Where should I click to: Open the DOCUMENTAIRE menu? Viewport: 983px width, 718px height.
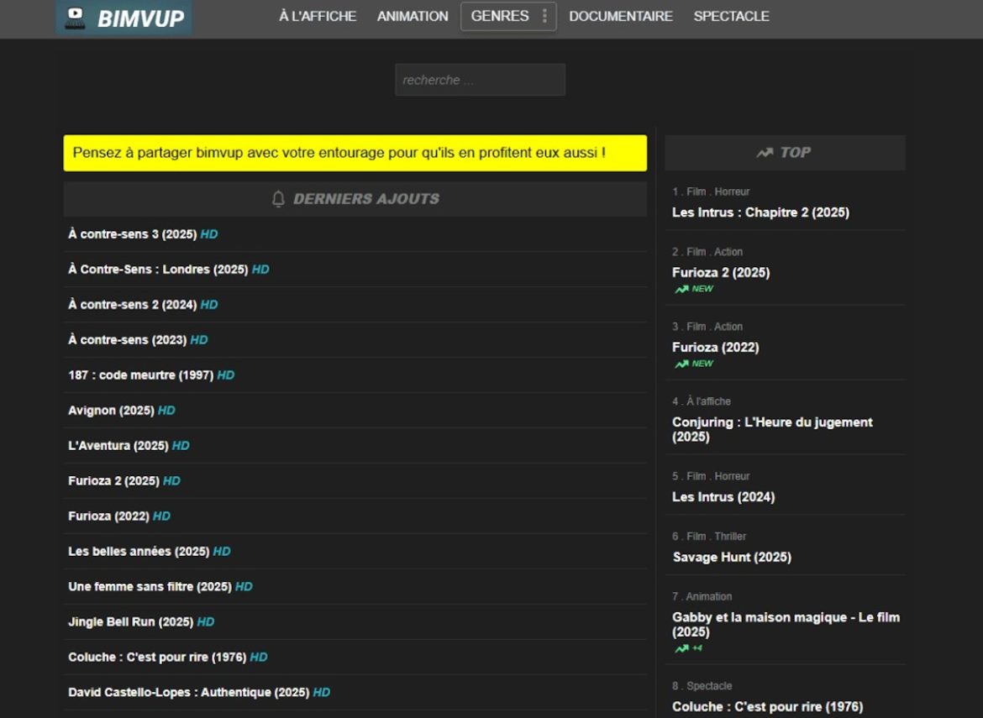pyautogui.click(x=621, y=16)
